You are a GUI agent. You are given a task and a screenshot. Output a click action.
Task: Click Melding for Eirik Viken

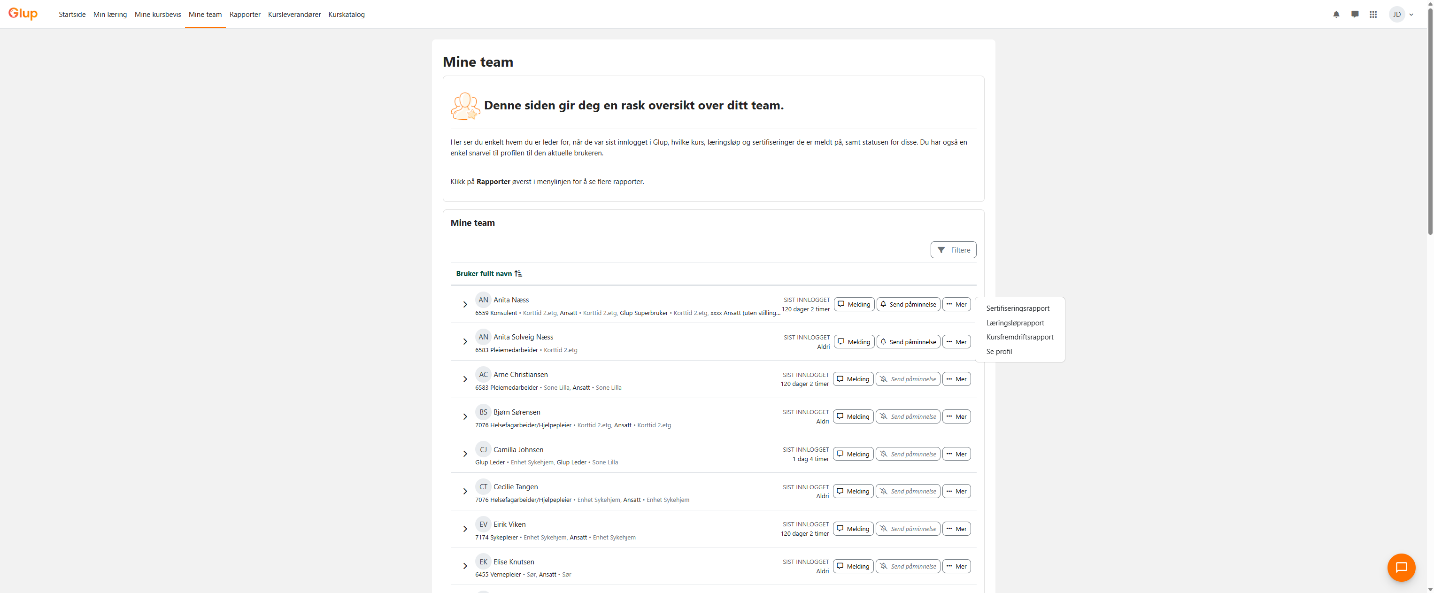pos(853,529)
